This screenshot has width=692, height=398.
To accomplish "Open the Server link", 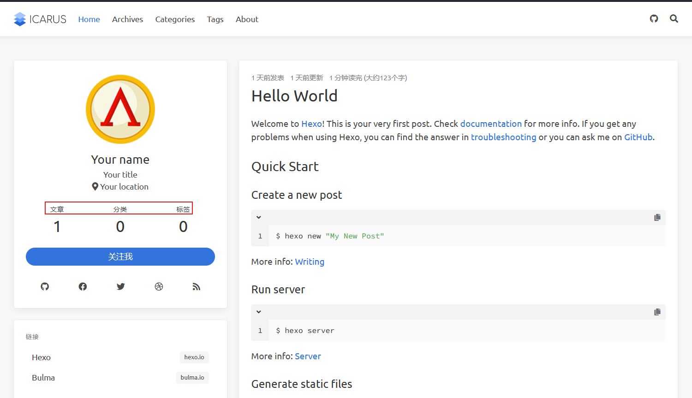I will click(308, 356).
